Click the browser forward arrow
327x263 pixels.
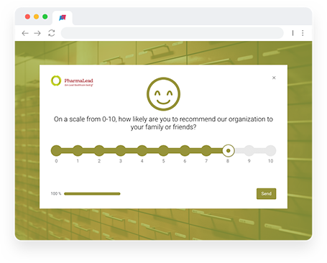37,33
